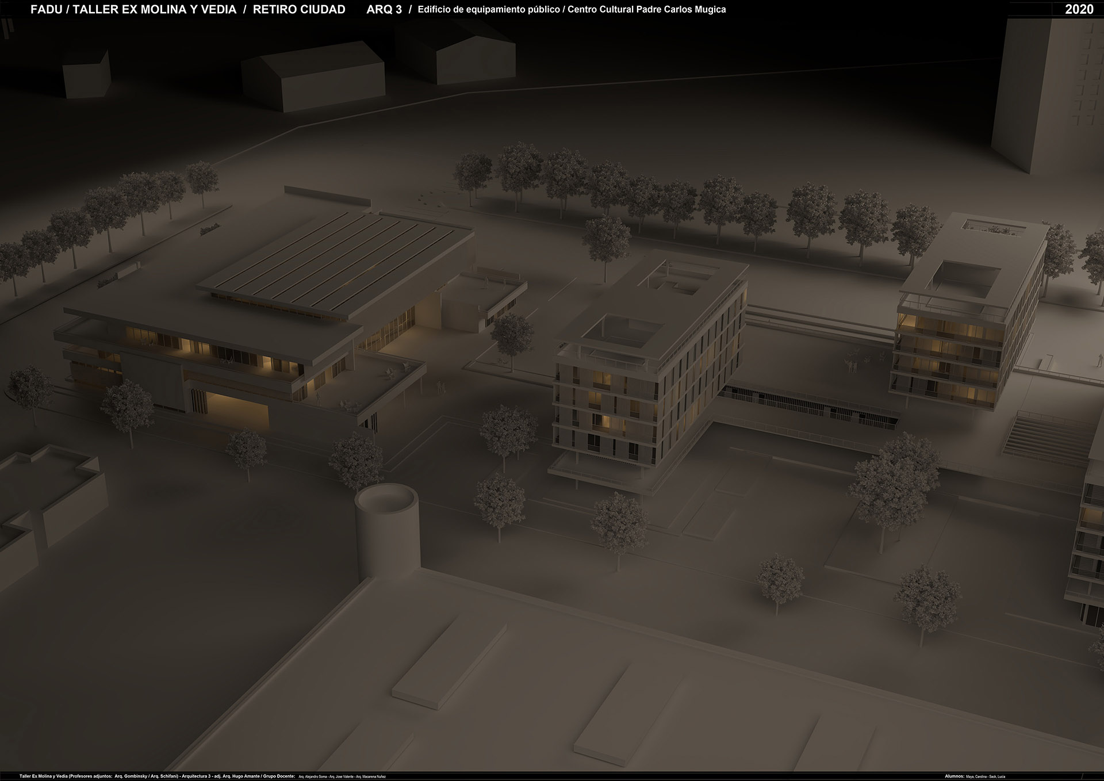Click 'Edificio de equipamiento público' text
Screen dimensions: 1104x781
(x=489, y=9)
